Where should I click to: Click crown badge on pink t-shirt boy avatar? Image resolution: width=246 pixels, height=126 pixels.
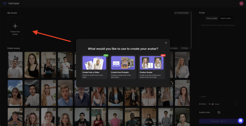point(121,110)
